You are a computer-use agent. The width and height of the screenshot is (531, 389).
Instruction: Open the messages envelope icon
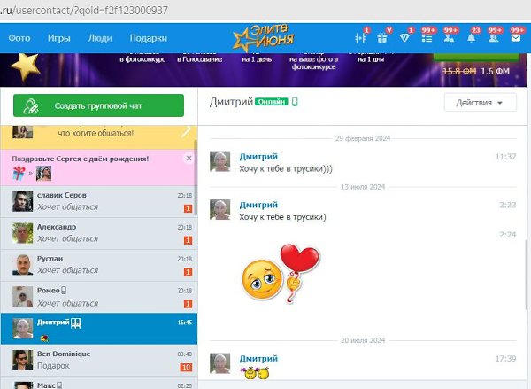tap(517, 38)
